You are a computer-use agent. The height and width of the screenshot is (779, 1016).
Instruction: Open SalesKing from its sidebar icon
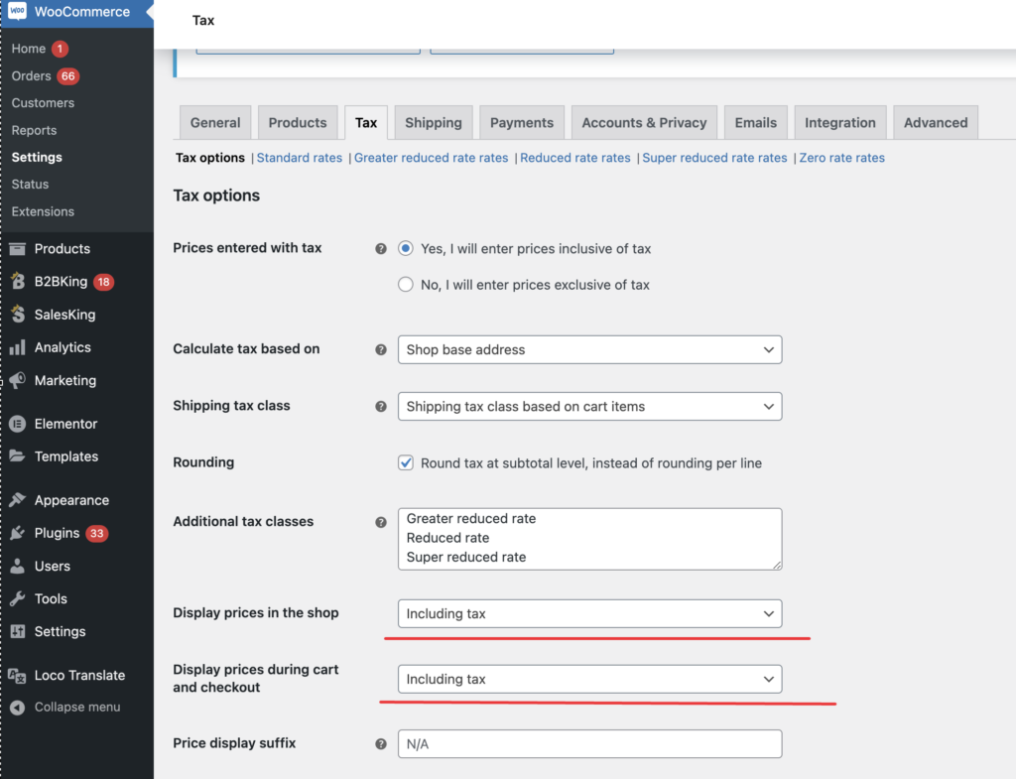[x=18, y=315]
